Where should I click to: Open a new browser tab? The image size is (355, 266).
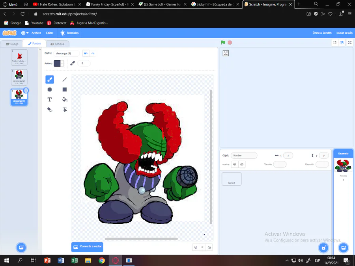(299, 4)
